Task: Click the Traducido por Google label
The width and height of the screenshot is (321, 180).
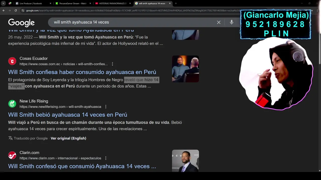Action: 31,138
